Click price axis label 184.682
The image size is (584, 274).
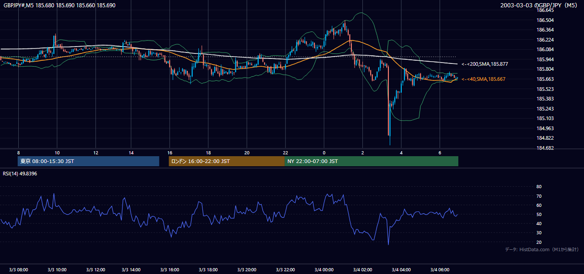[545, 148]
